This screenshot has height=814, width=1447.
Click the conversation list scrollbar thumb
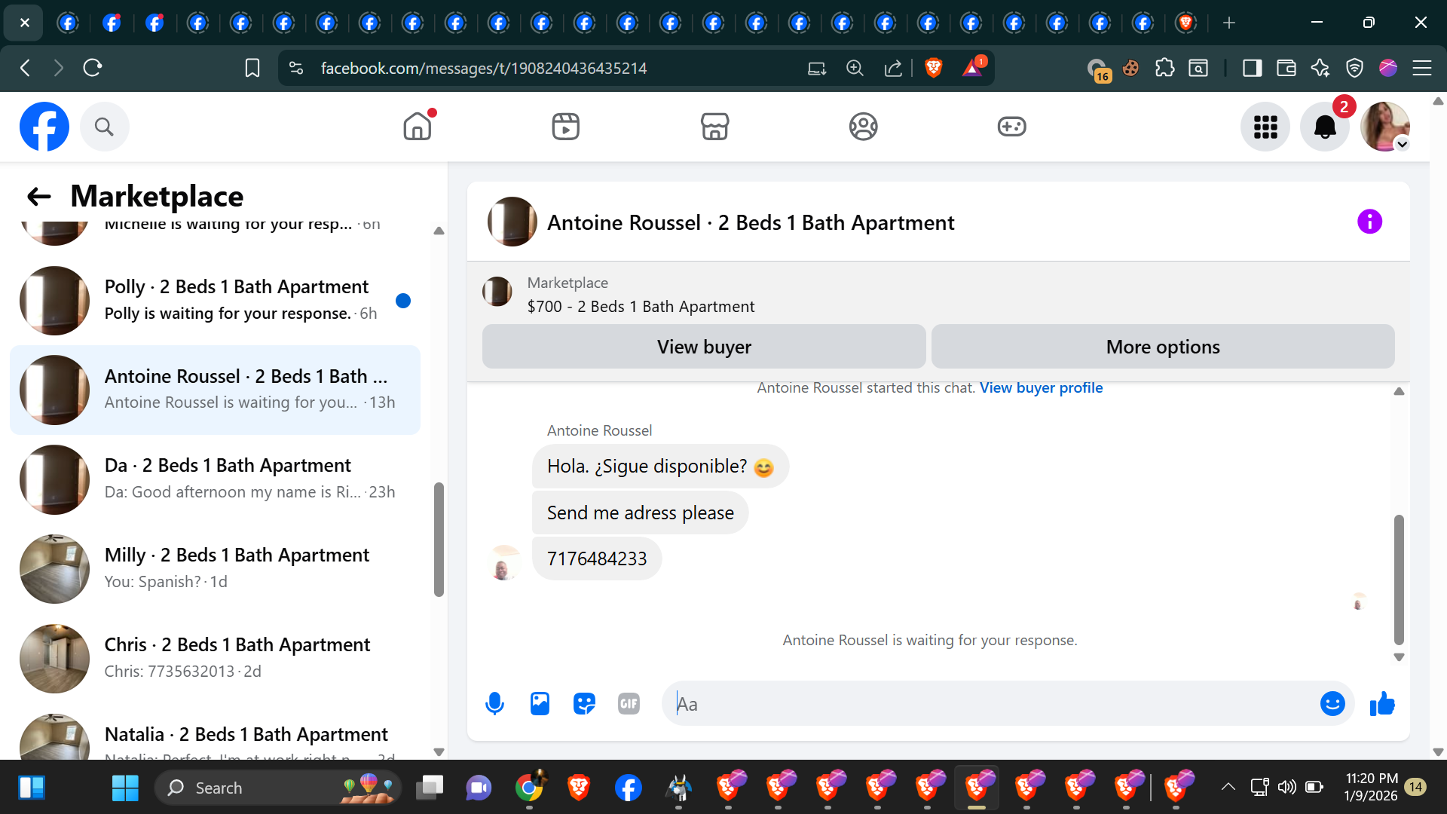click(x=439, y=539)
